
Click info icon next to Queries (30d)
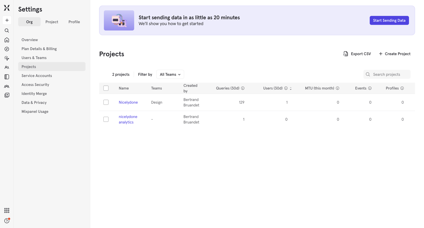[x=243, y=88]
